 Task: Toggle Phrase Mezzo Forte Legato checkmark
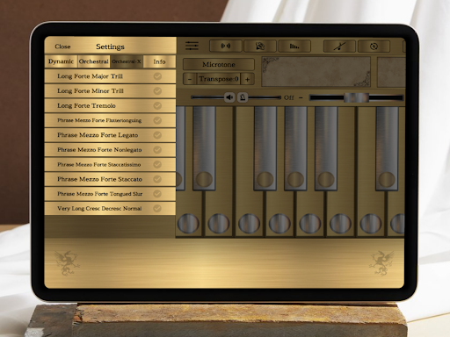[157, 135]
